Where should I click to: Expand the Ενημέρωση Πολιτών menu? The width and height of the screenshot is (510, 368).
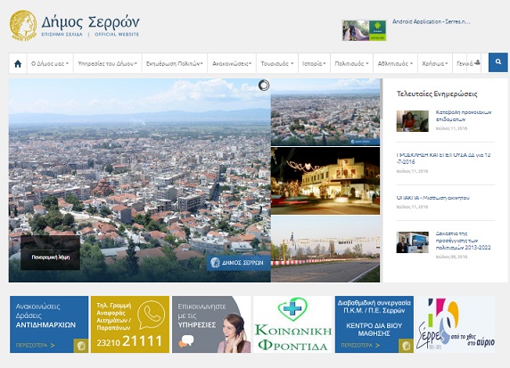pyautogui.click(x=175, y=64)
